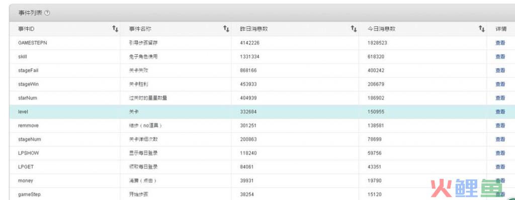Select the level event ID cell
Image resolution: width=515 pixels, height=200 pixels.
(65, 112)
